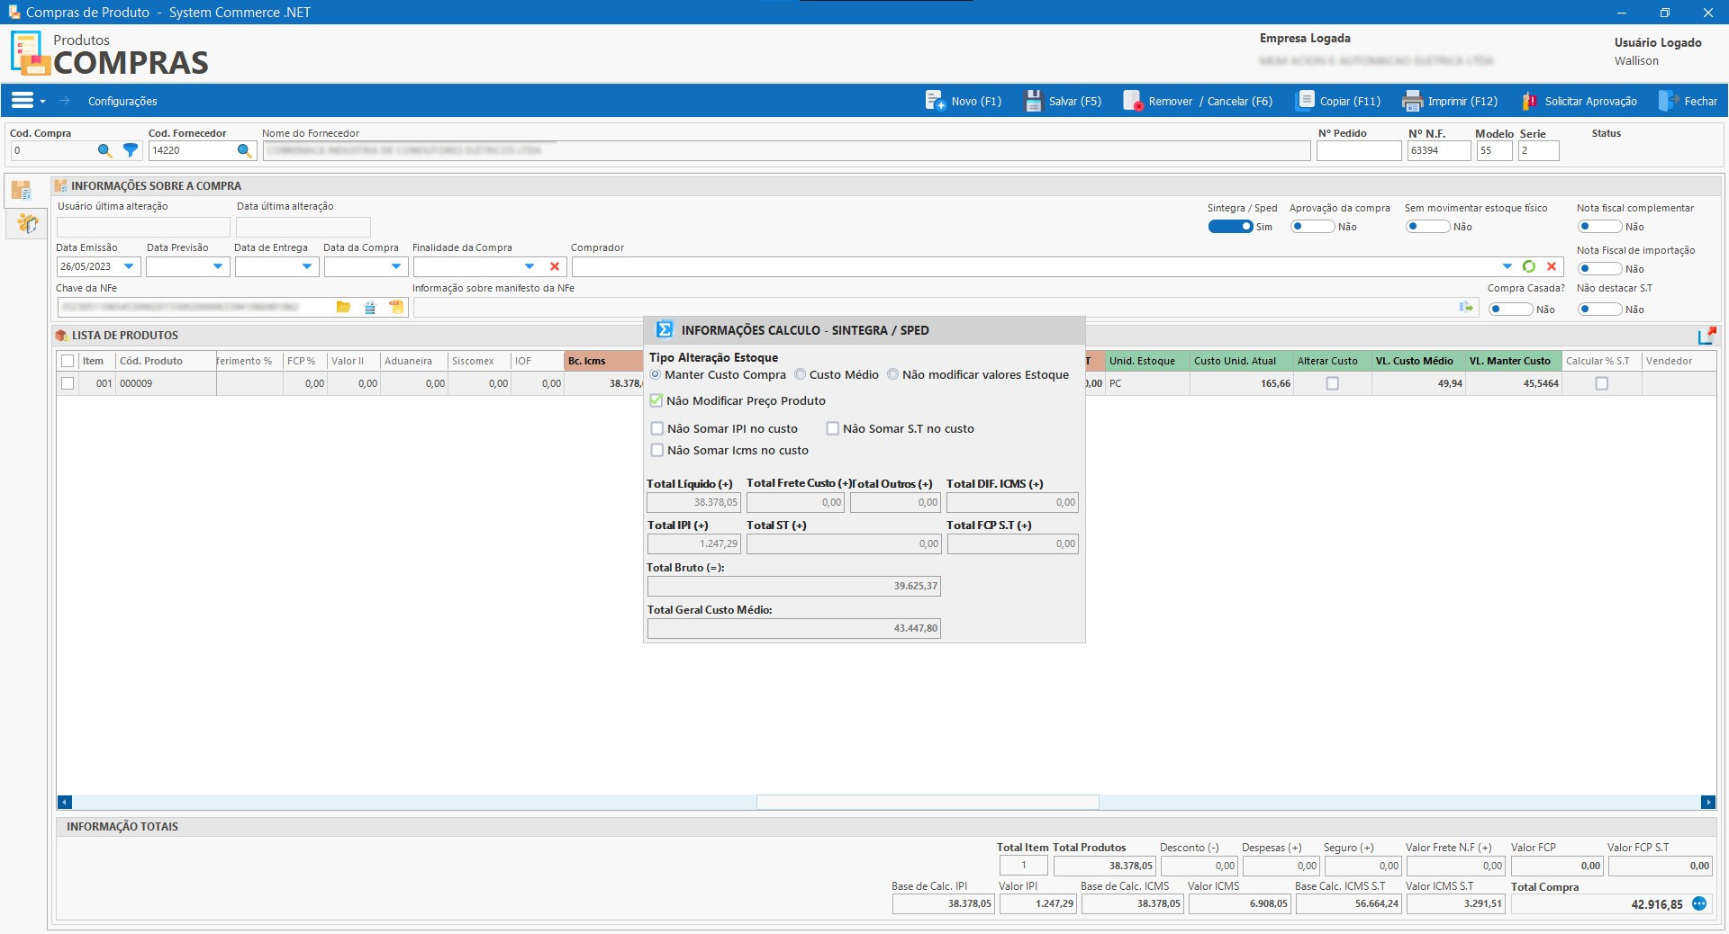Click the horizontal scrollbar in product list
This screenshot has width=1729, height=934.
928,802
